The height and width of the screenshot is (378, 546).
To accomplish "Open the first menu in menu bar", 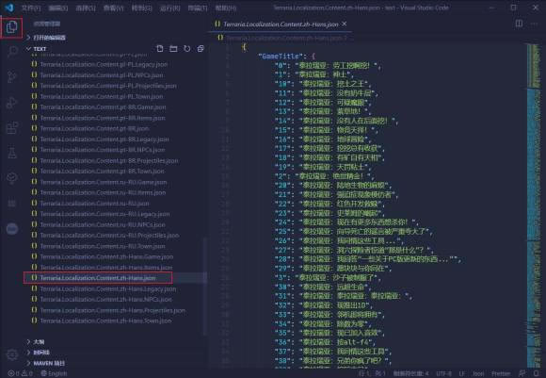I will [31, 8].
